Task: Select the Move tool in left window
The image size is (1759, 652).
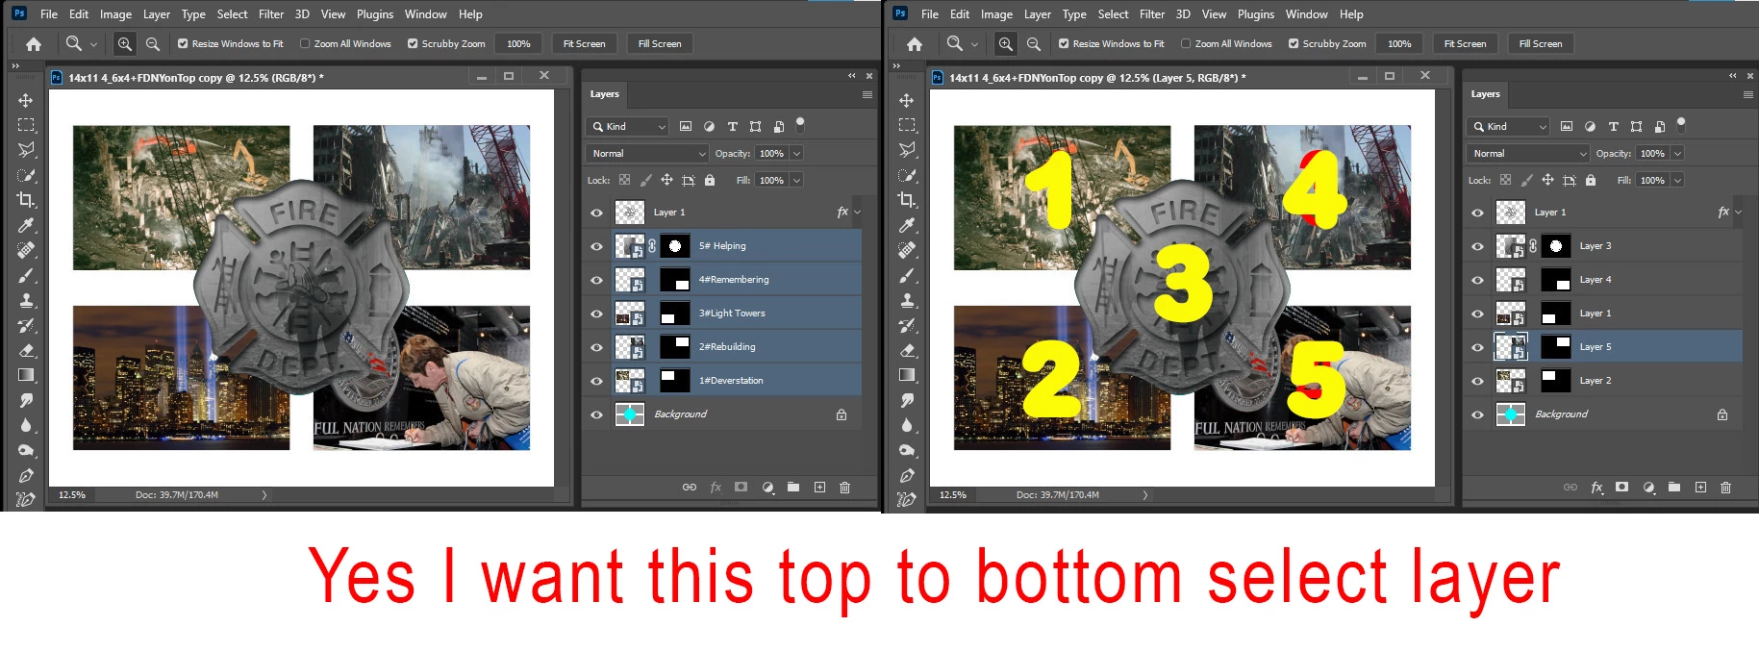Action: pos(26,100)
